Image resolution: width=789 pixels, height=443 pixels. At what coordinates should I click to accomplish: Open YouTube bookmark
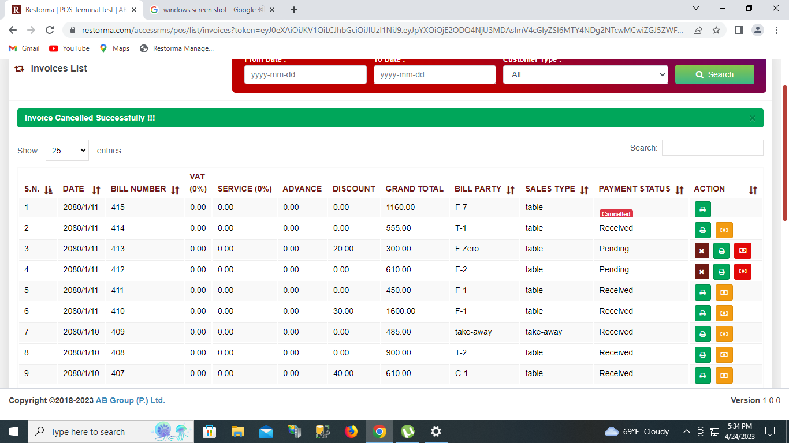click(69, 48)
